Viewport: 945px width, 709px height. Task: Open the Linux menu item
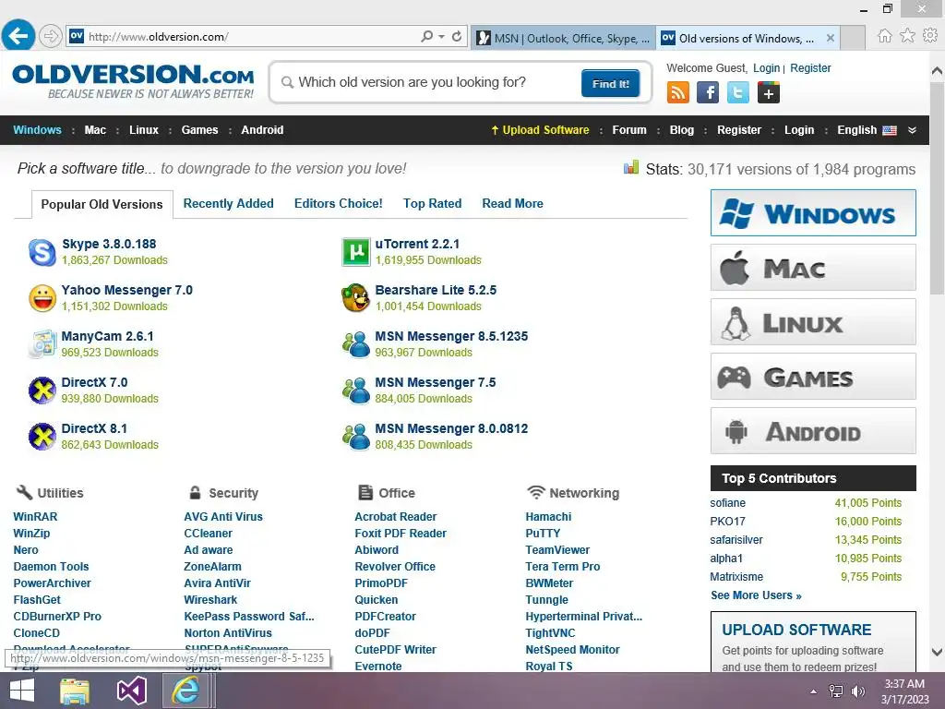[143, 130]
